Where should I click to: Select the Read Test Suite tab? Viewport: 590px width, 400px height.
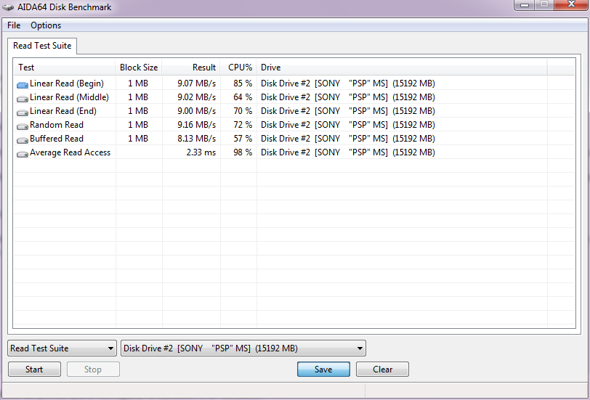pyautogui.click(x=42, y=46)
